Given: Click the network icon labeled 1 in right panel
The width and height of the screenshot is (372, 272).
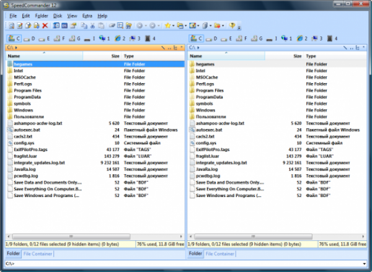Looking at the screenshot, I should [x=284, y=38].
